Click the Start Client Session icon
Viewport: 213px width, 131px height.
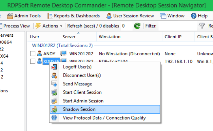pos(54,92)
